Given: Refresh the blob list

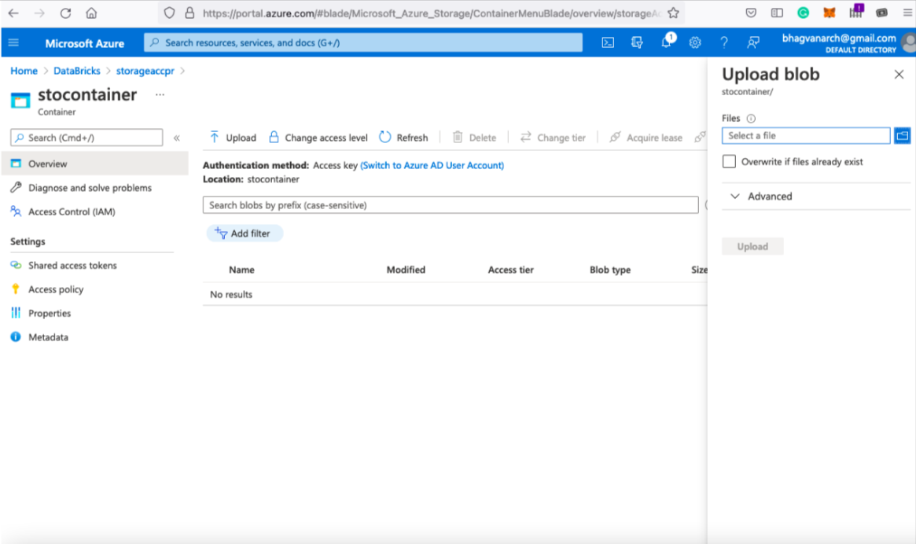Looking at the screenshot, I should 403,138.
